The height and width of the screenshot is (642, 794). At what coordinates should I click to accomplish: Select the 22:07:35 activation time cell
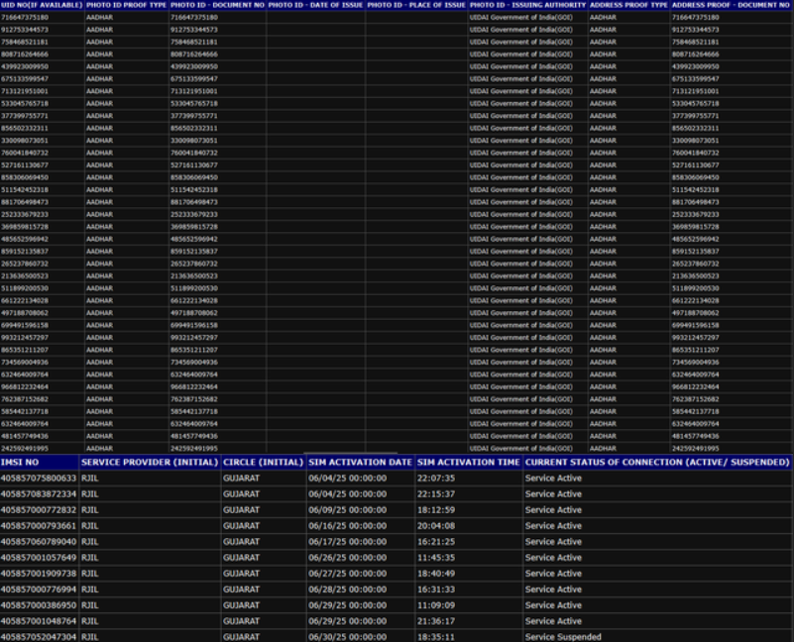click(435, 479)
